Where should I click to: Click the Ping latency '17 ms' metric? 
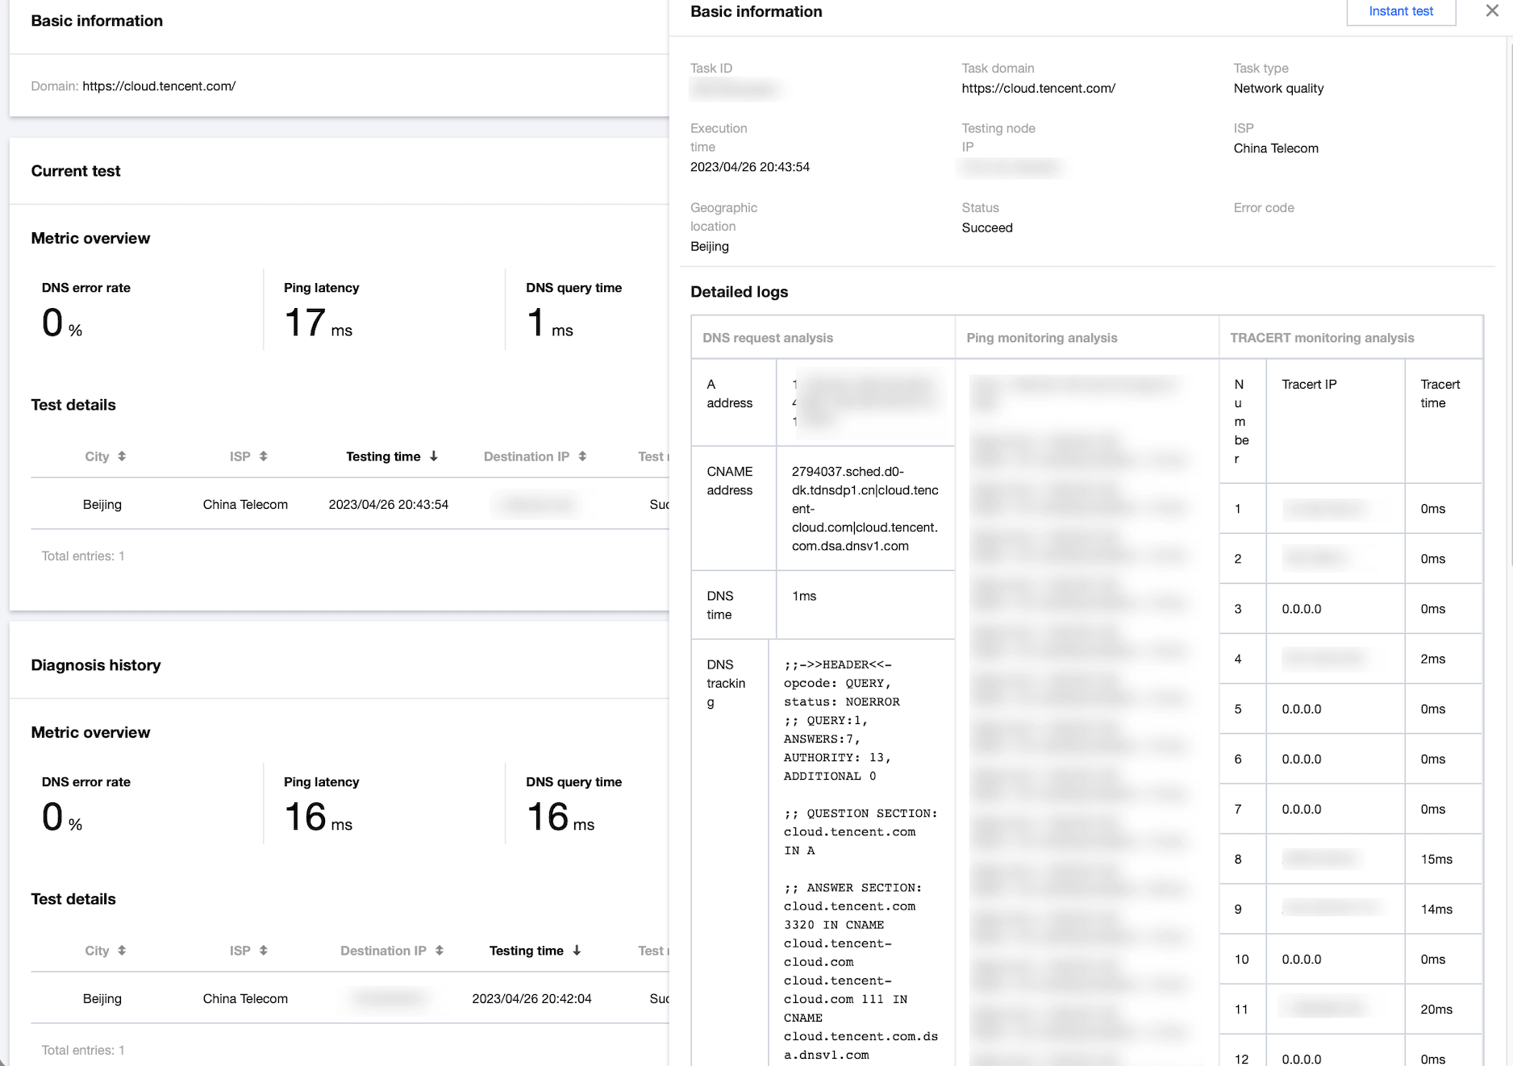coord(318,323)
